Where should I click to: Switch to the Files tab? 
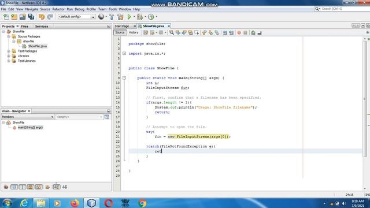point(24,26)
